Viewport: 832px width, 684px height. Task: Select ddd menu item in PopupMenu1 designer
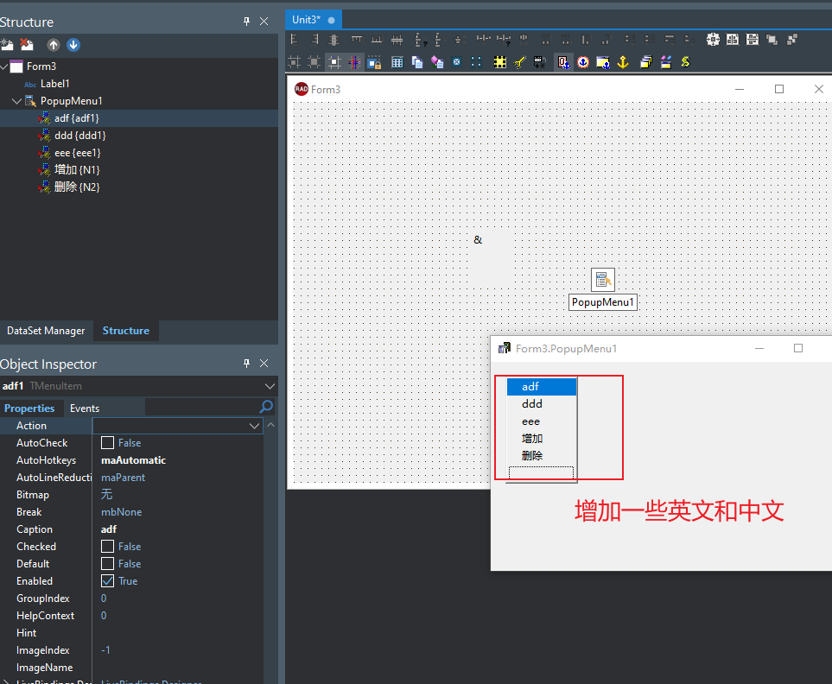point(541,404)
